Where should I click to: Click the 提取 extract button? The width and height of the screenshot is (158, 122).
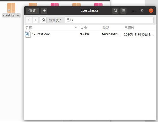pos(33,10)
